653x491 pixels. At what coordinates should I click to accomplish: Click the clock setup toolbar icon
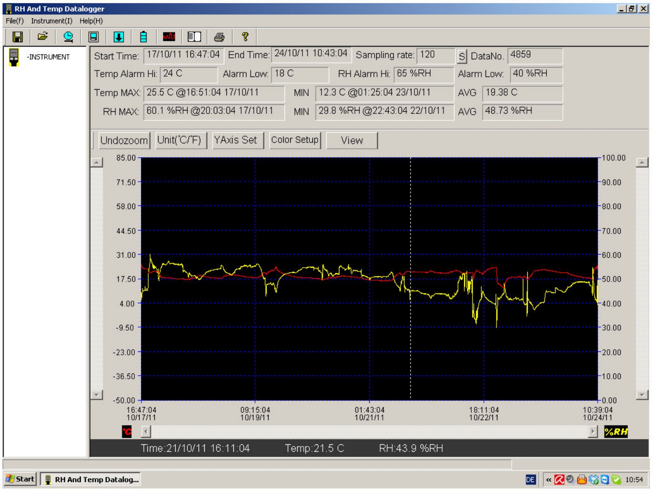pos(68,37)
